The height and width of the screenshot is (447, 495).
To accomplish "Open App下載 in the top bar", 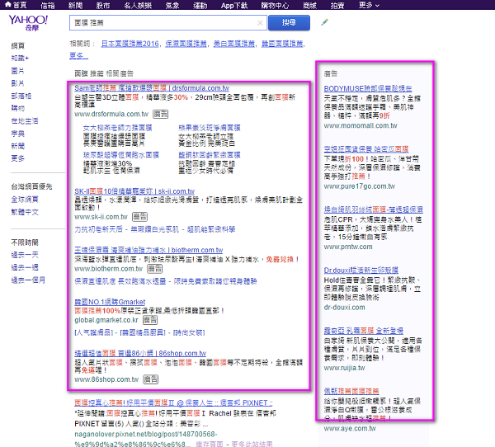I will (x=234, y=6).
